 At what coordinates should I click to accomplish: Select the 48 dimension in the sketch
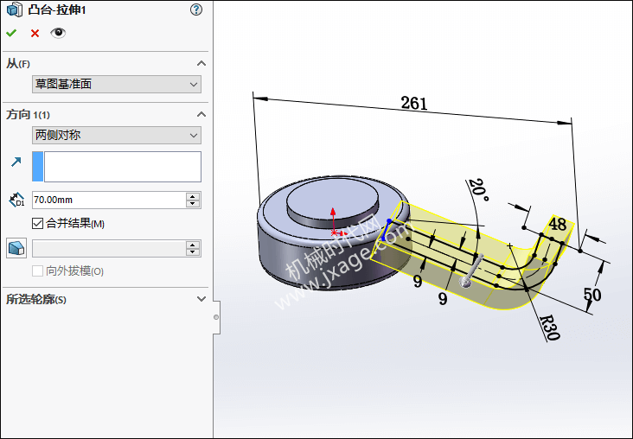(x=558, y=224)
